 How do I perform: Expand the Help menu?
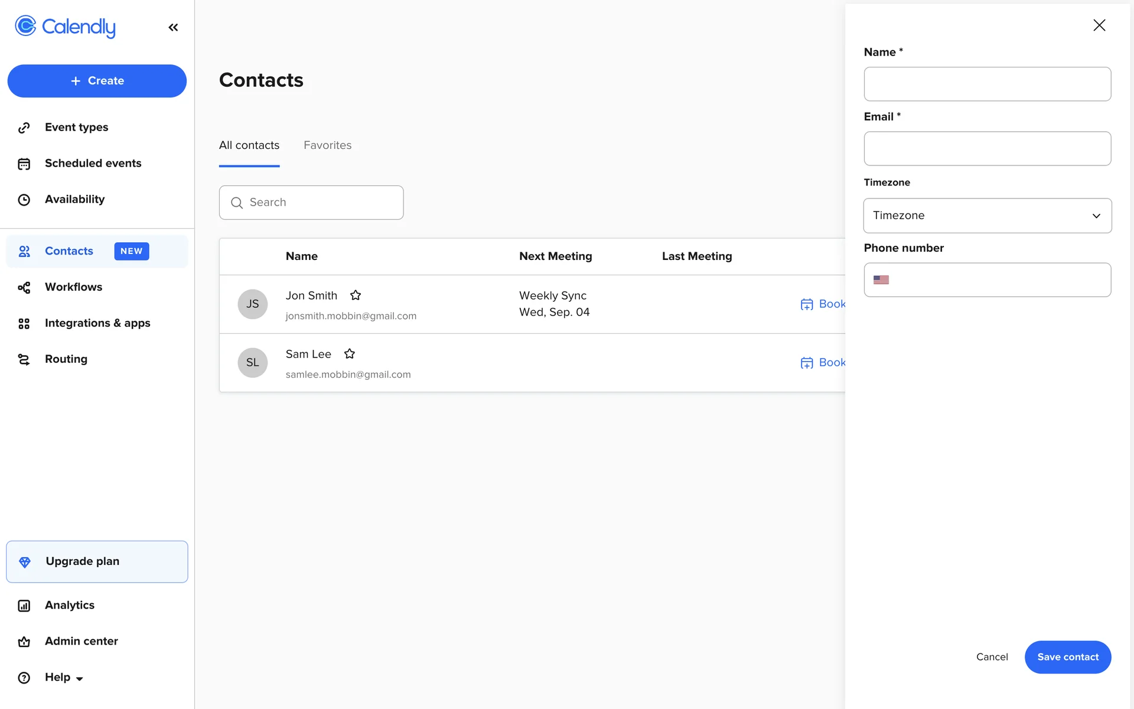pyautogui.click(x=63, y=677)
